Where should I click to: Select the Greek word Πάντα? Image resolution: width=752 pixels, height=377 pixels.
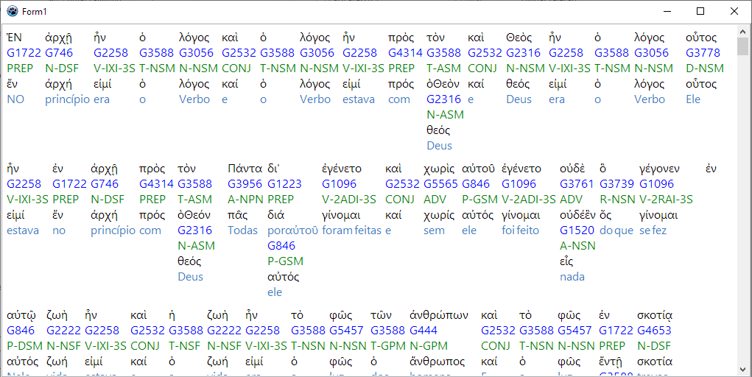pos(245,169)
